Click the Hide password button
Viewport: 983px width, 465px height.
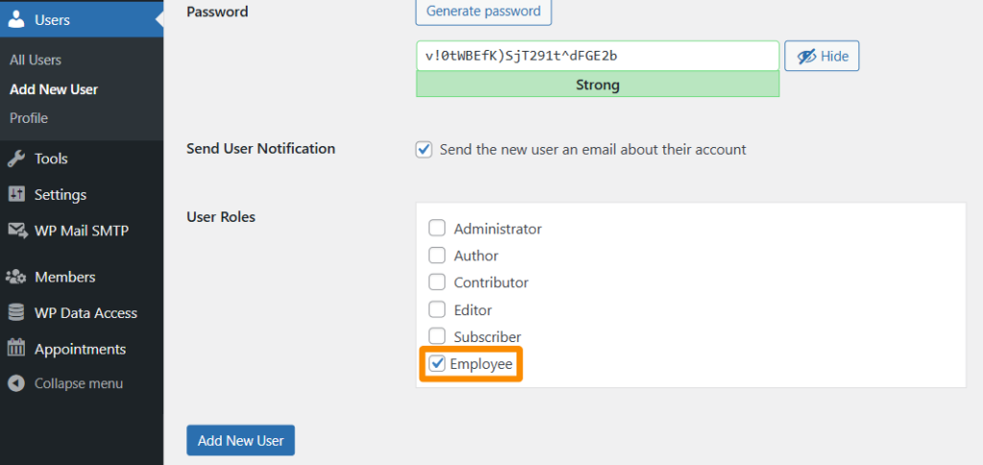822,57
